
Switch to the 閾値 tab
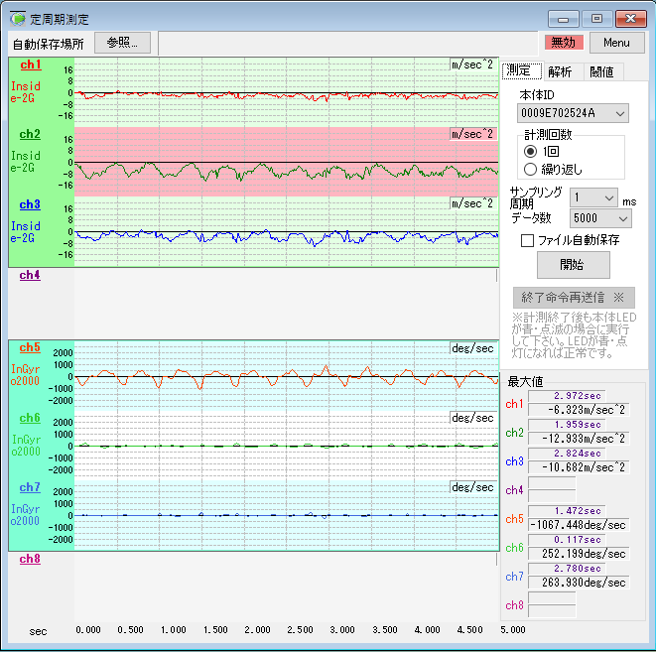602,71
